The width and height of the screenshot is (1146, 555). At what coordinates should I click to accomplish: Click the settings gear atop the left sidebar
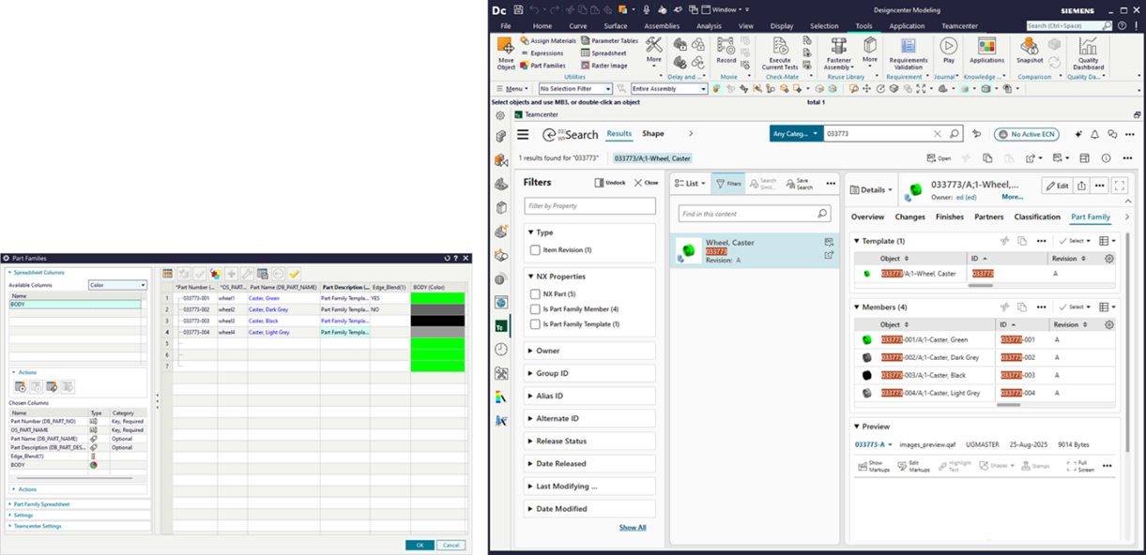click(500, 115)
